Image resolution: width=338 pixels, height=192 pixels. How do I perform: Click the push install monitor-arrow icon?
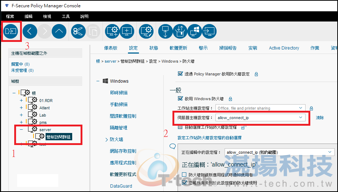[x=209, y=31]
